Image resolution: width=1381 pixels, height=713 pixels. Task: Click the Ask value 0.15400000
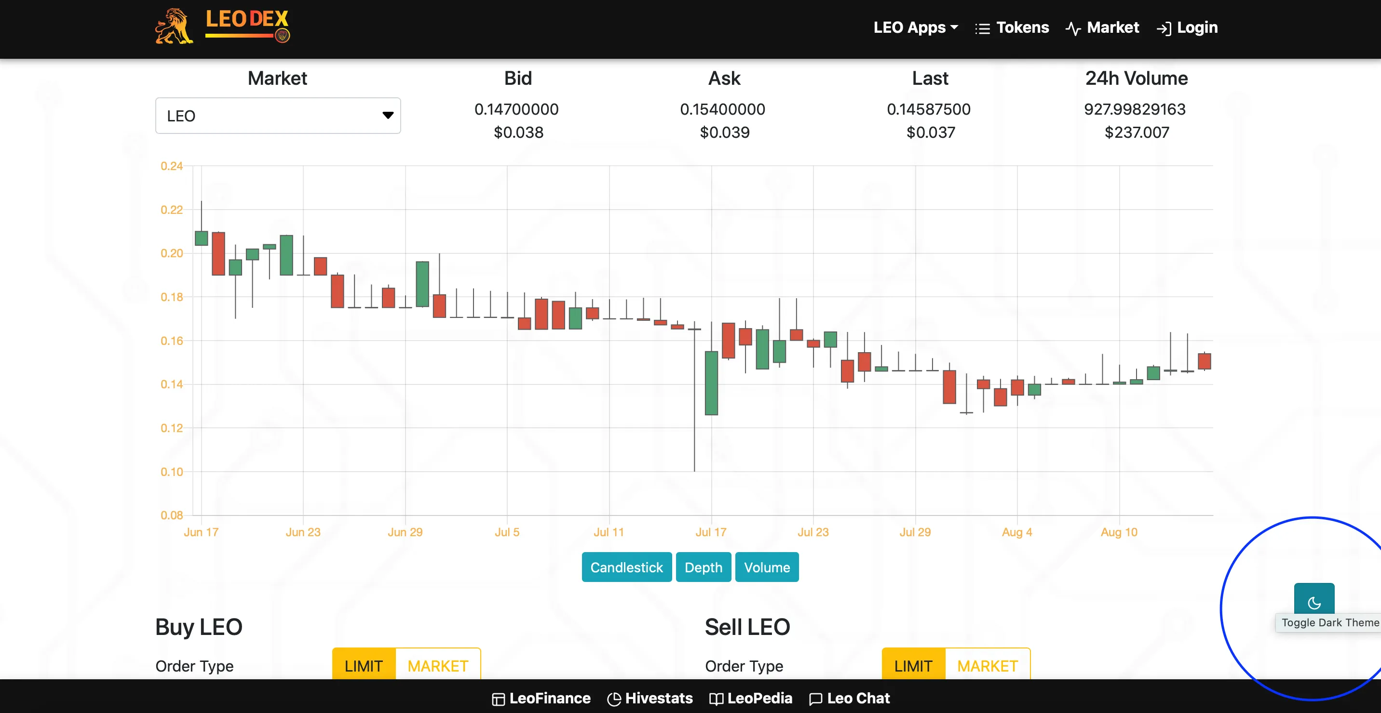point(723,109)
